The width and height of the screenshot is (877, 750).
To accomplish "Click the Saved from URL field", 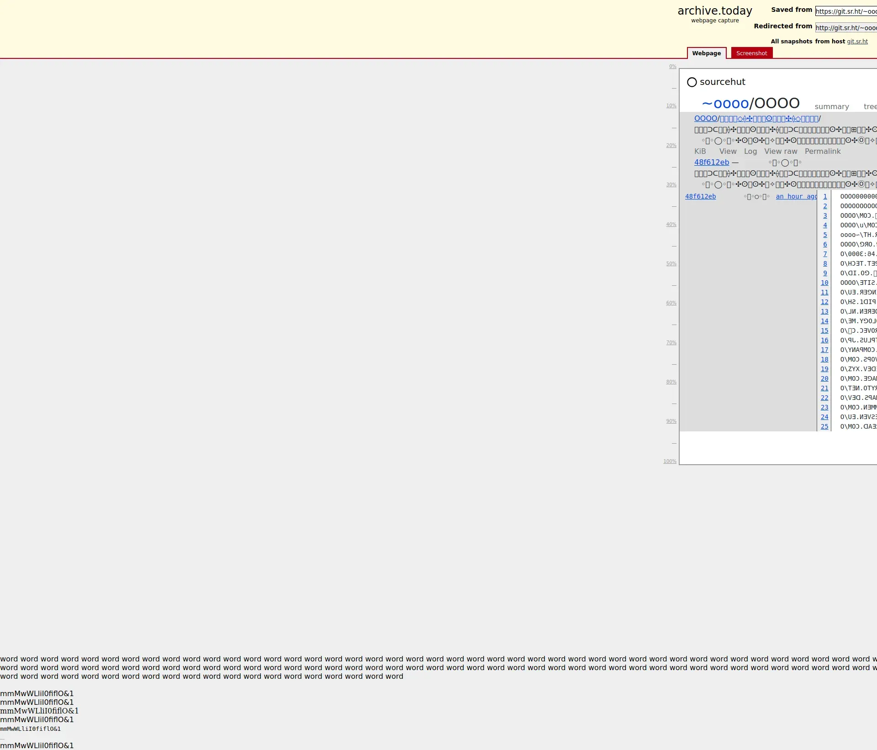I will [845, 11].
